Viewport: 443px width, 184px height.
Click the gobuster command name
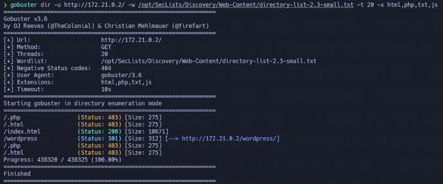click(x=23, y=5)
